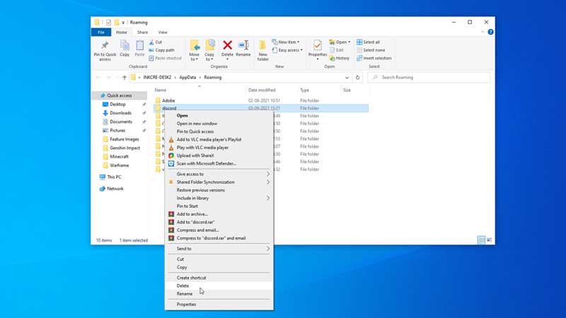Open the ribbon Open dropdown
Image resolution: width=566 pixels, height=318 pixels.
340,42
